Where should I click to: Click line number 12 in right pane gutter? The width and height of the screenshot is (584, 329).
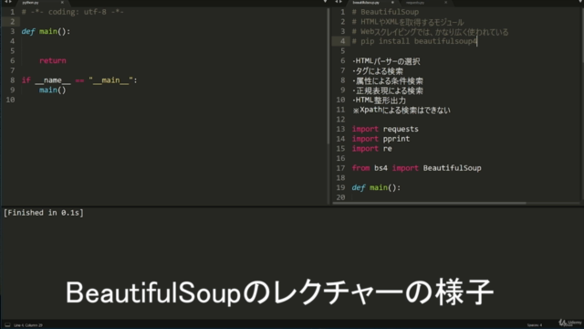(x=340, y=120)
